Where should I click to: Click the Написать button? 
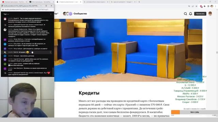[x=200, y=14]
